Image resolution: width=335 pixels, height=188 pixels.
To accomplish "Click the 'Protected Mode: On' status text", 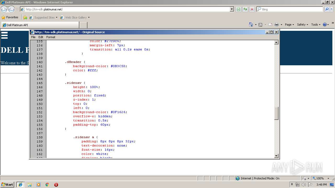I will point(267,178).
